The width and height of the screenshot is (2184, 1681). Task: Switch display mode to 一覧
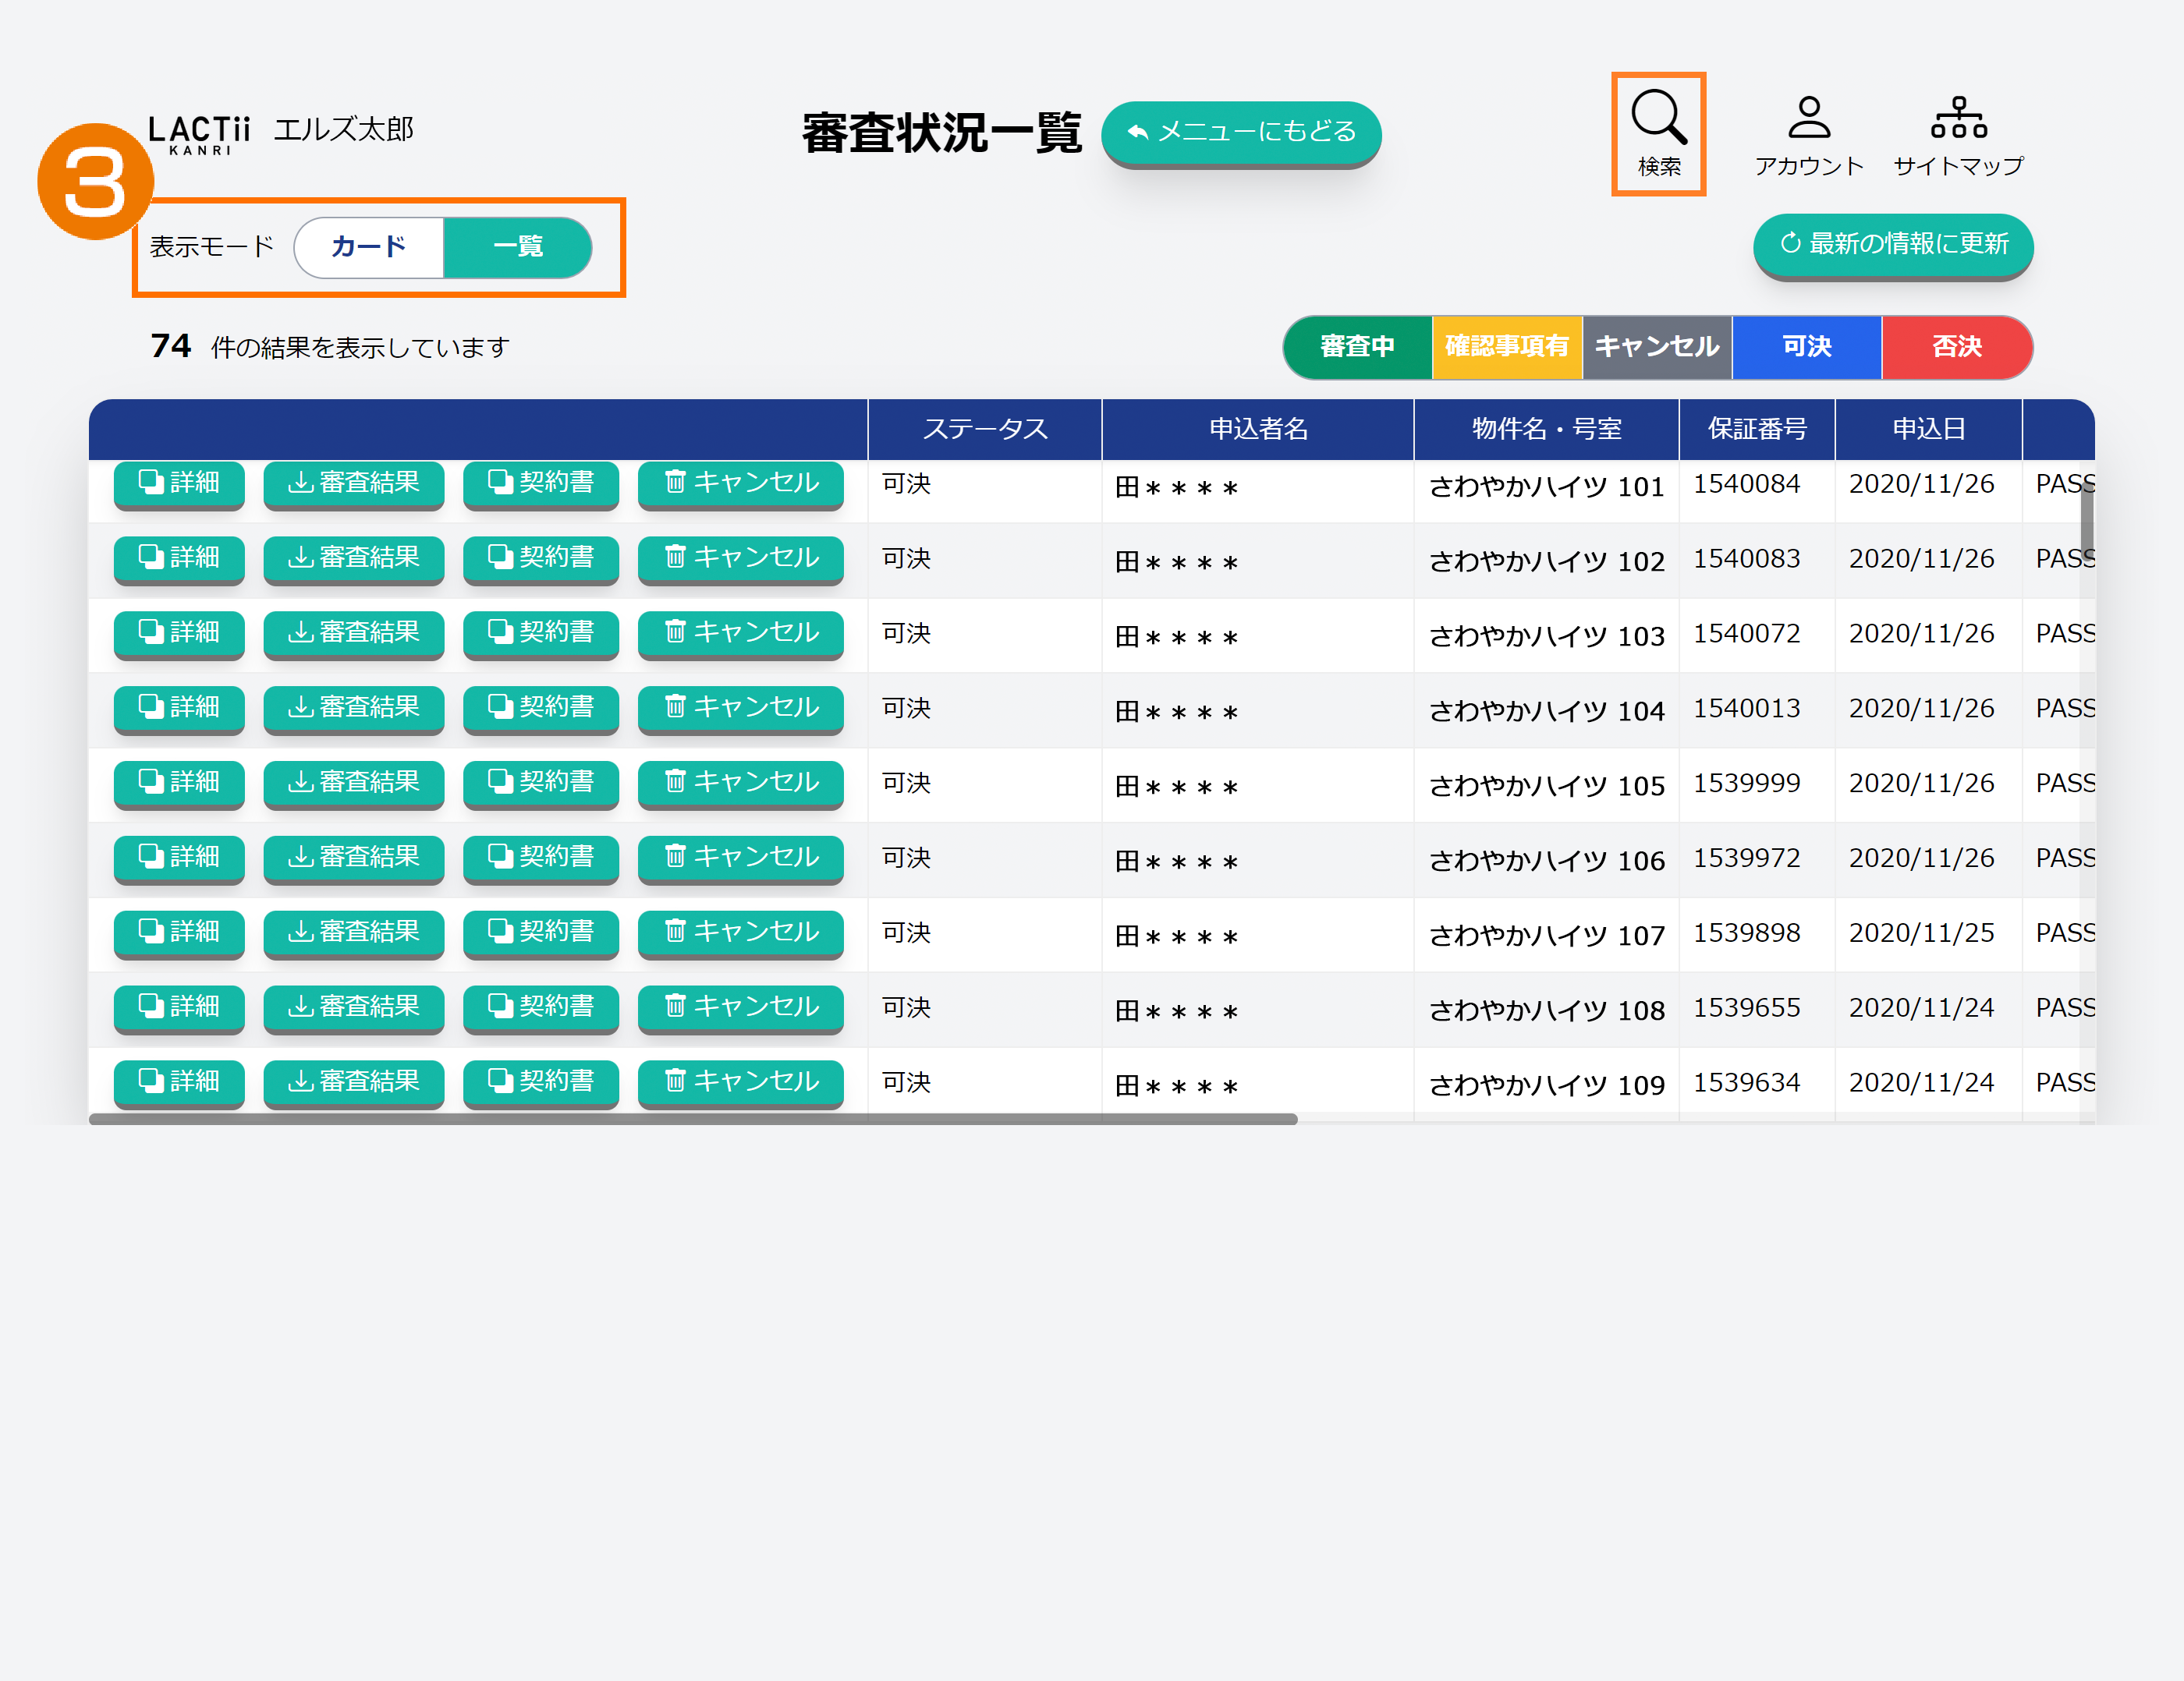click(x=517, y=247)
